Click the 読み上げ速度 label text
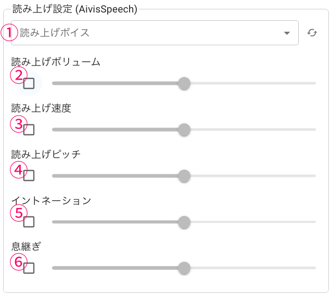Viewport: 331px width, 296px height. coord(41,108)
